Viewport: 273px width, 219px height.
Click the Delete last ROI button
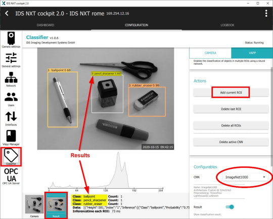click(231, 109)
